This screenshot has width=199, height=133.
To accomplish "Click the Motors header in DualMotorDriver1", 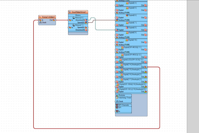I will click(x=78, y=15).
